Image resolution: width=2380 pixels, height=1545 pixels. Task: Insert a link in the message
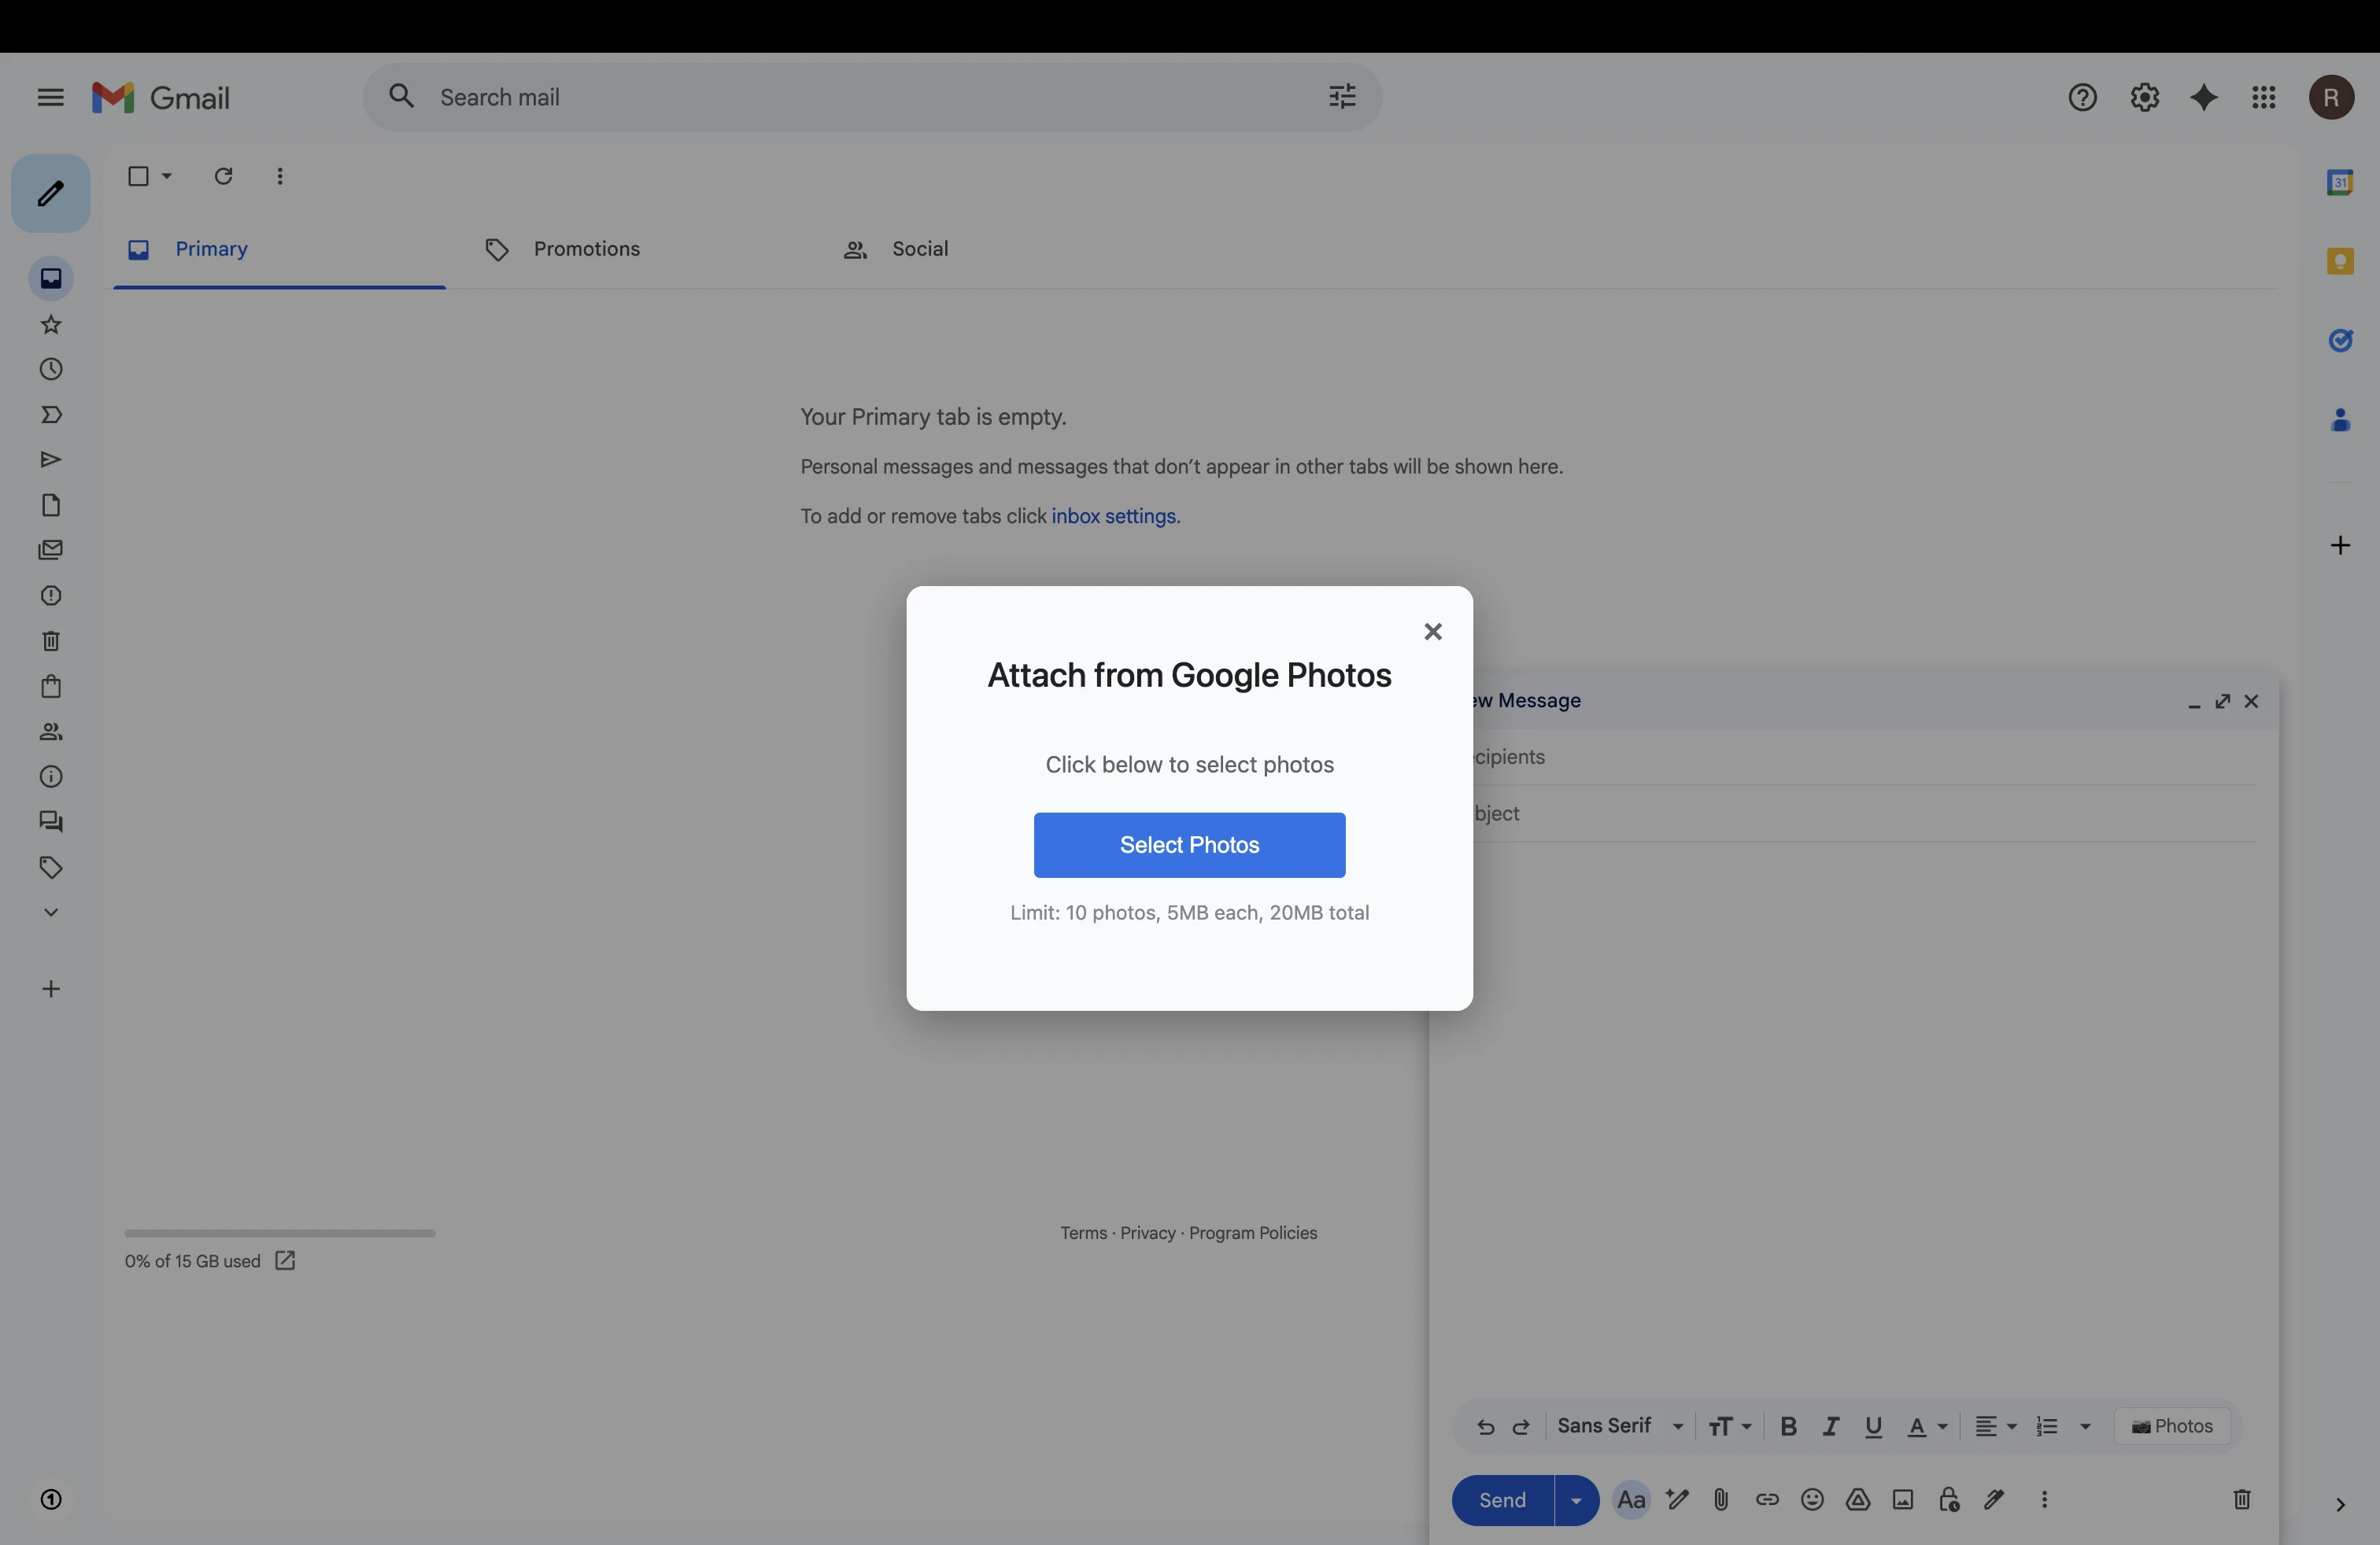(x=1767, y=1500)
